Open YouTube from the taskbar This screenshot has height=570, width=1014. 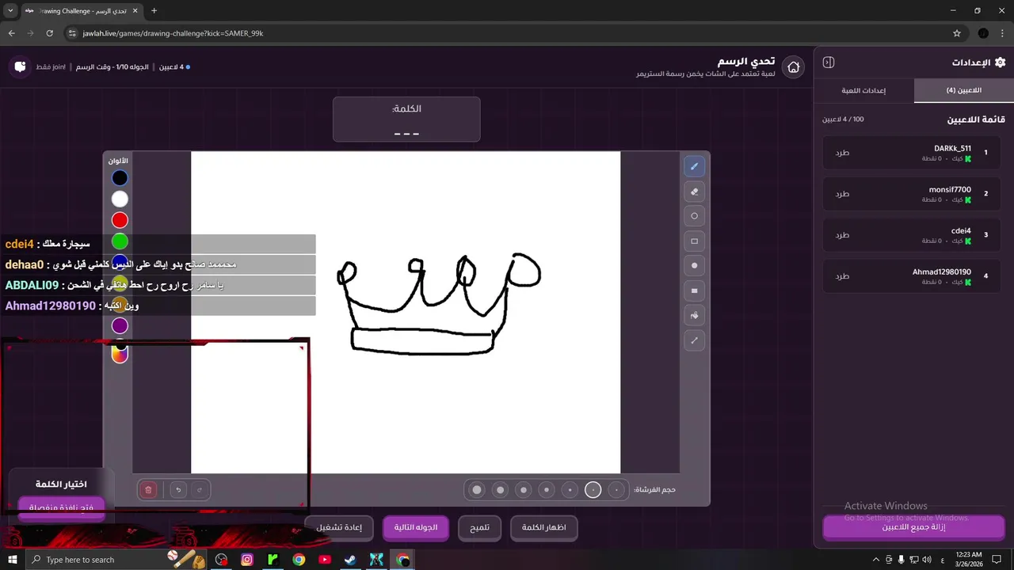[324, 560]
